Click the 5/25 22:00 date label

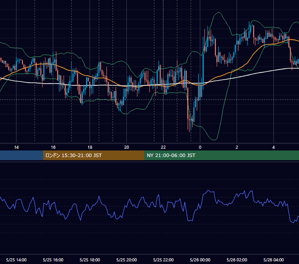[164, 260]
